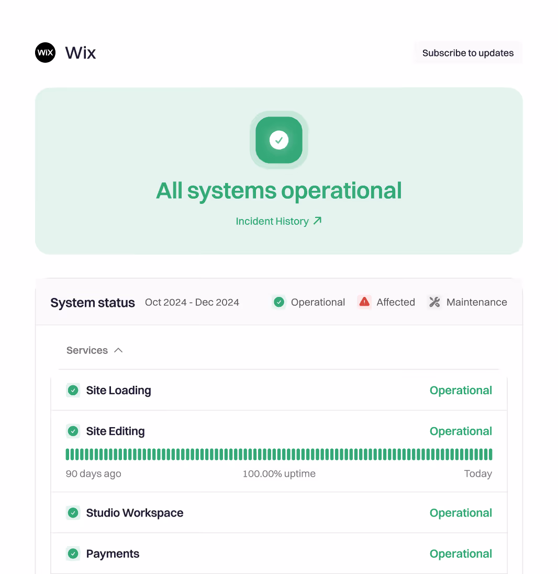558x574 pixels.
Task: Open the Incident History link
Action: [278, 221]
